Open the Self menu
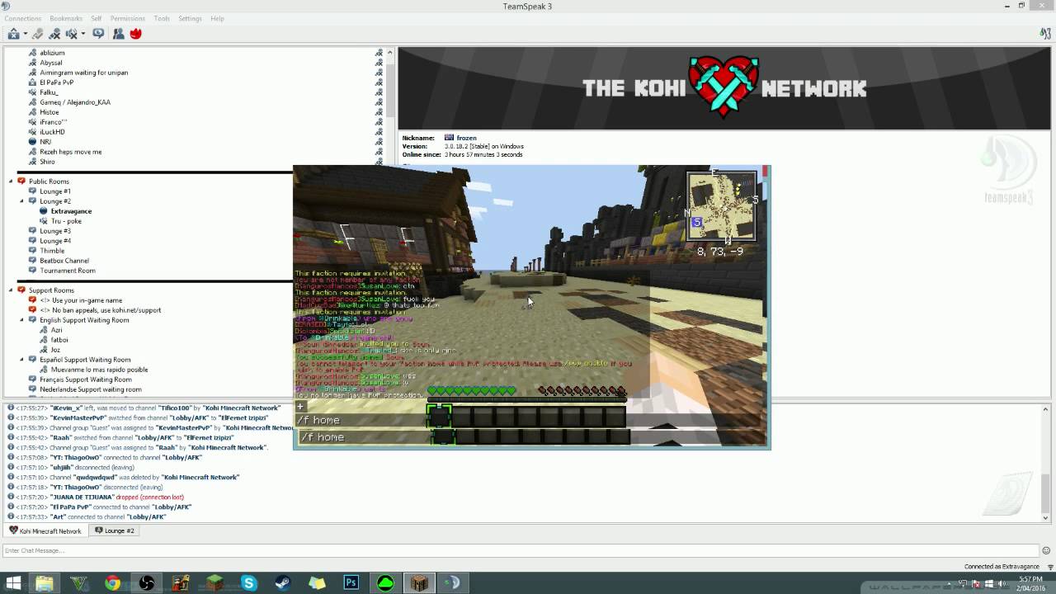Screen dimensions: 1056x594 (97, 18)
